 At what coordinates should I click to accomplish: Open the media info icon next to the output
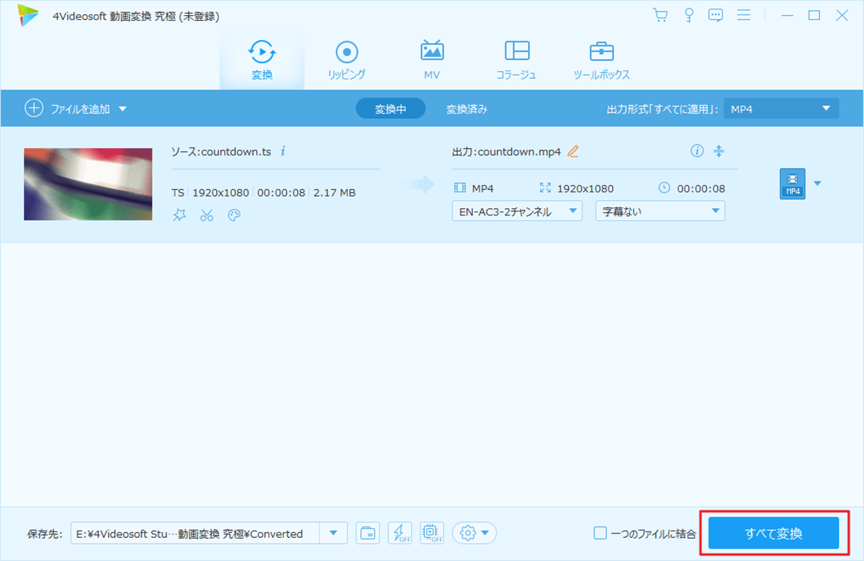696,151
